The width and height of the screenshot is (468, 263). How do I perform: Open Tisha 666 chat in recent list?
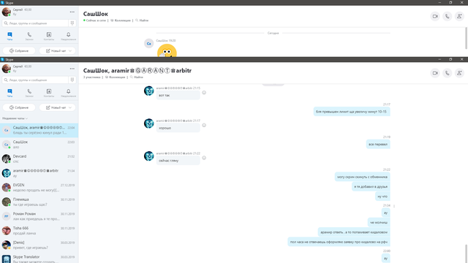pos(39,231)
